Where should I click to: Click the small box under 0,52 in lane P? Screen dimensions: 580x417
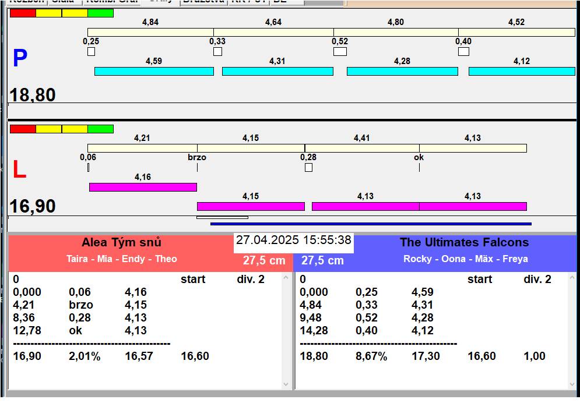point(340,52)
